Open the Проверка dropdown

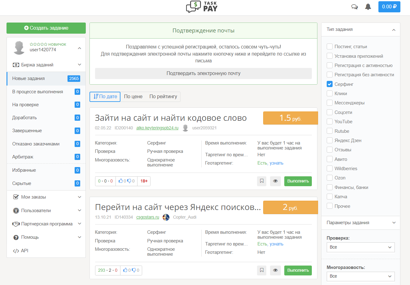click(360, 247)
